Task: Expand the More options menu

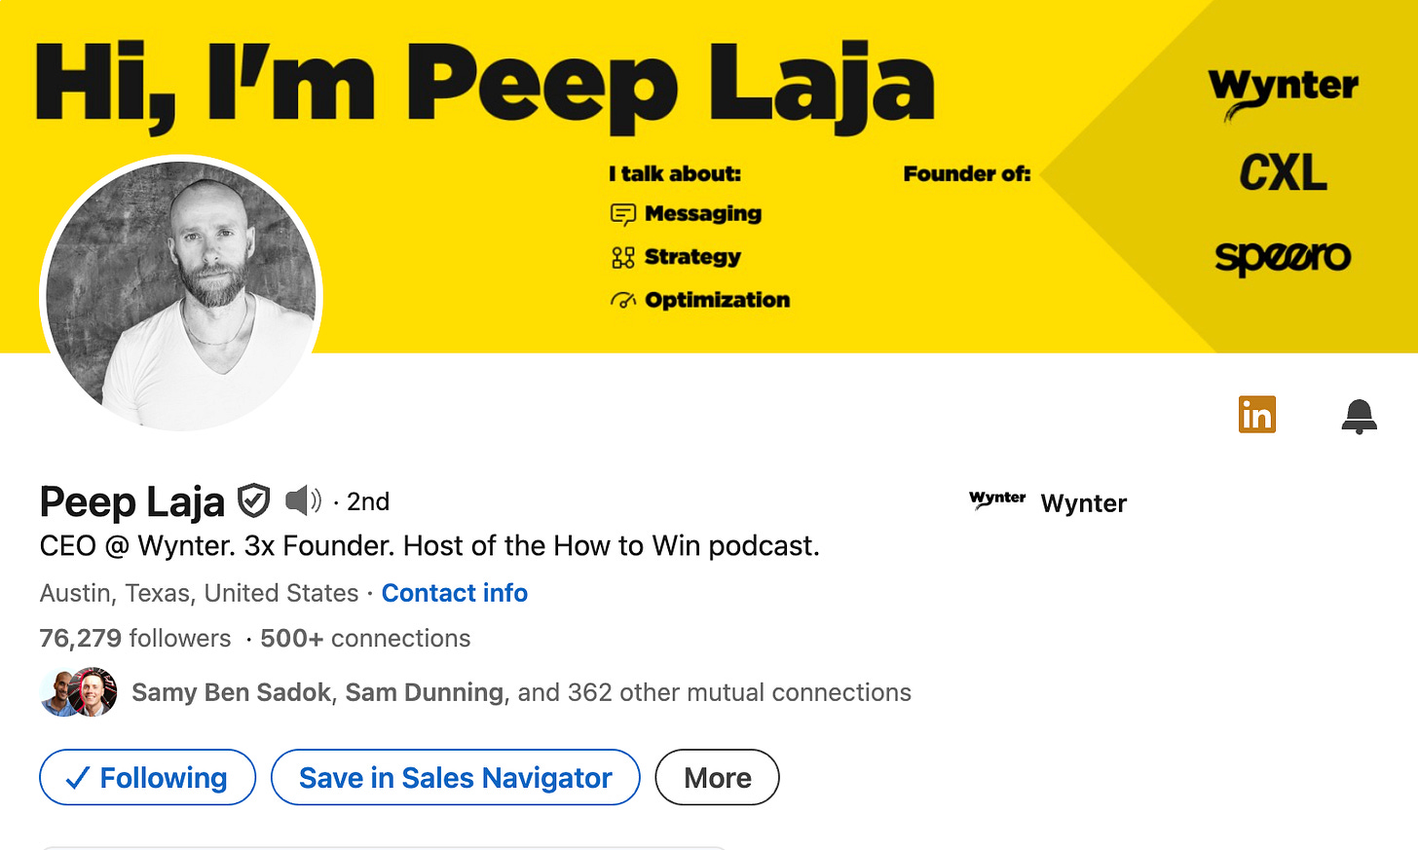Action: pyautogui.click(x=717, y=777)
